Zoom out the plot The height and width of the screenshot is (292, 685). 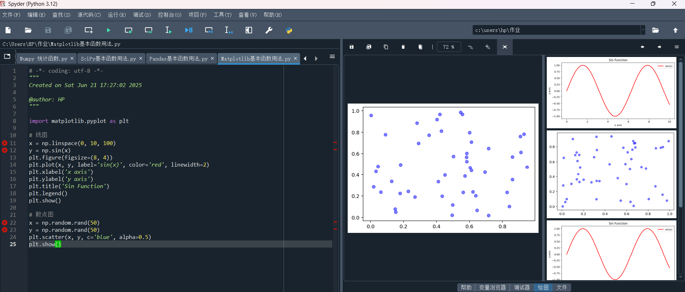coord(471,47)
